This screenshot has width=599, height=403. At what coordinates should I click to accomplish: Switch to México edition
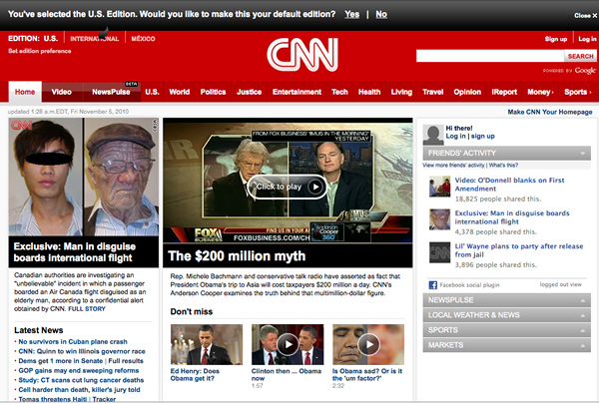pos(143,39)
